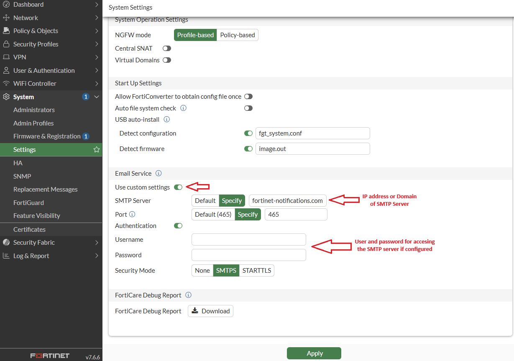Screen dimensions: 514x361
Task: Click the SMTP server address field
Action: [288, 201]
